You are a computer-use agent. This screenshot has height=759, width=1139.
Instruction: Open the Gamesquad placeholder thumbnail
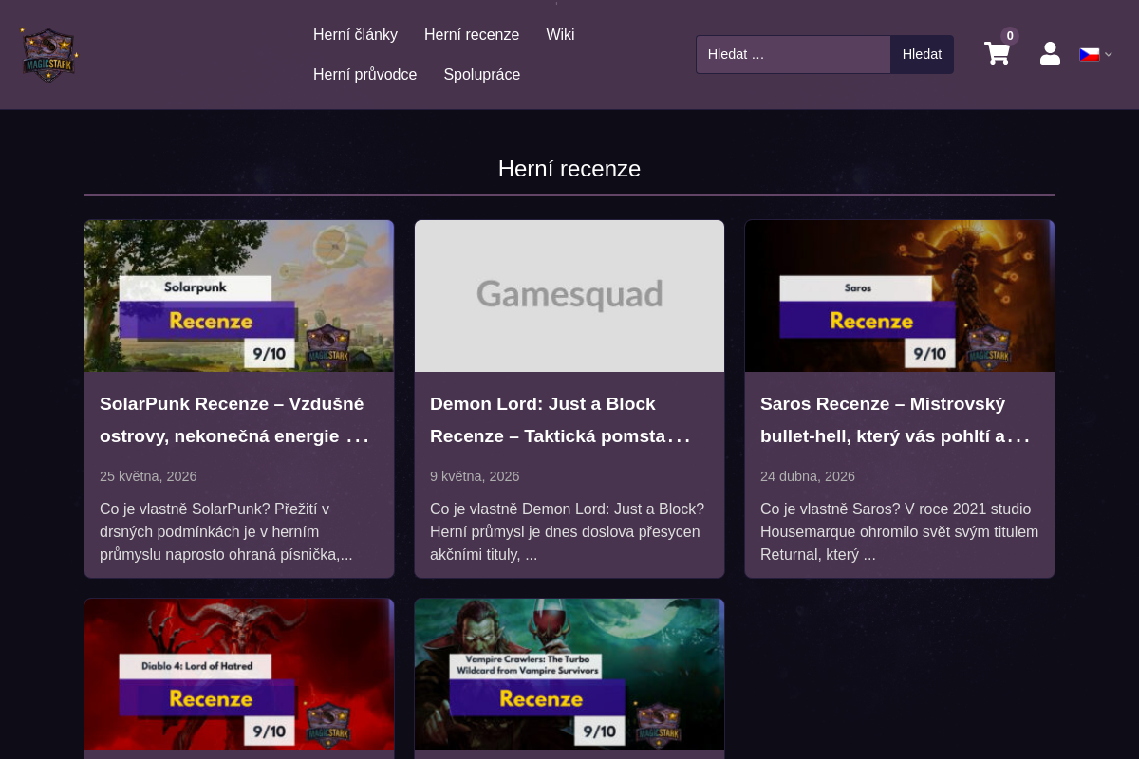pos(569,296)
